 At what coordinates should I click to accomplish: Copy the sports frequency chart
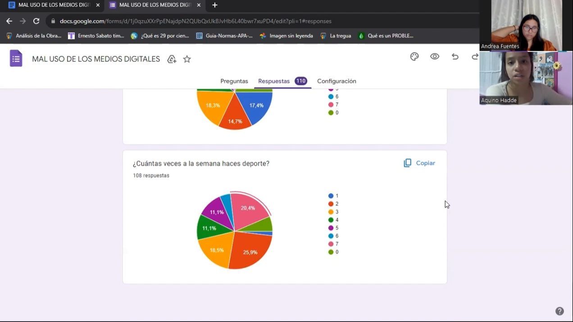coord(419,163)
